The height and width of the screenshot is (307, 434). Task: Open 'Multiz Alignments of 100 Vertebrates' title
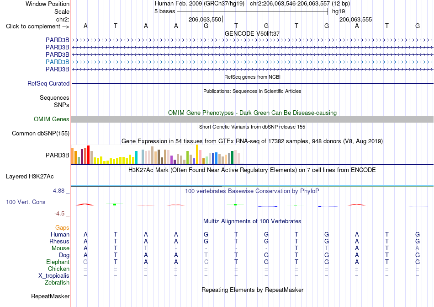[x=252, y=221]
